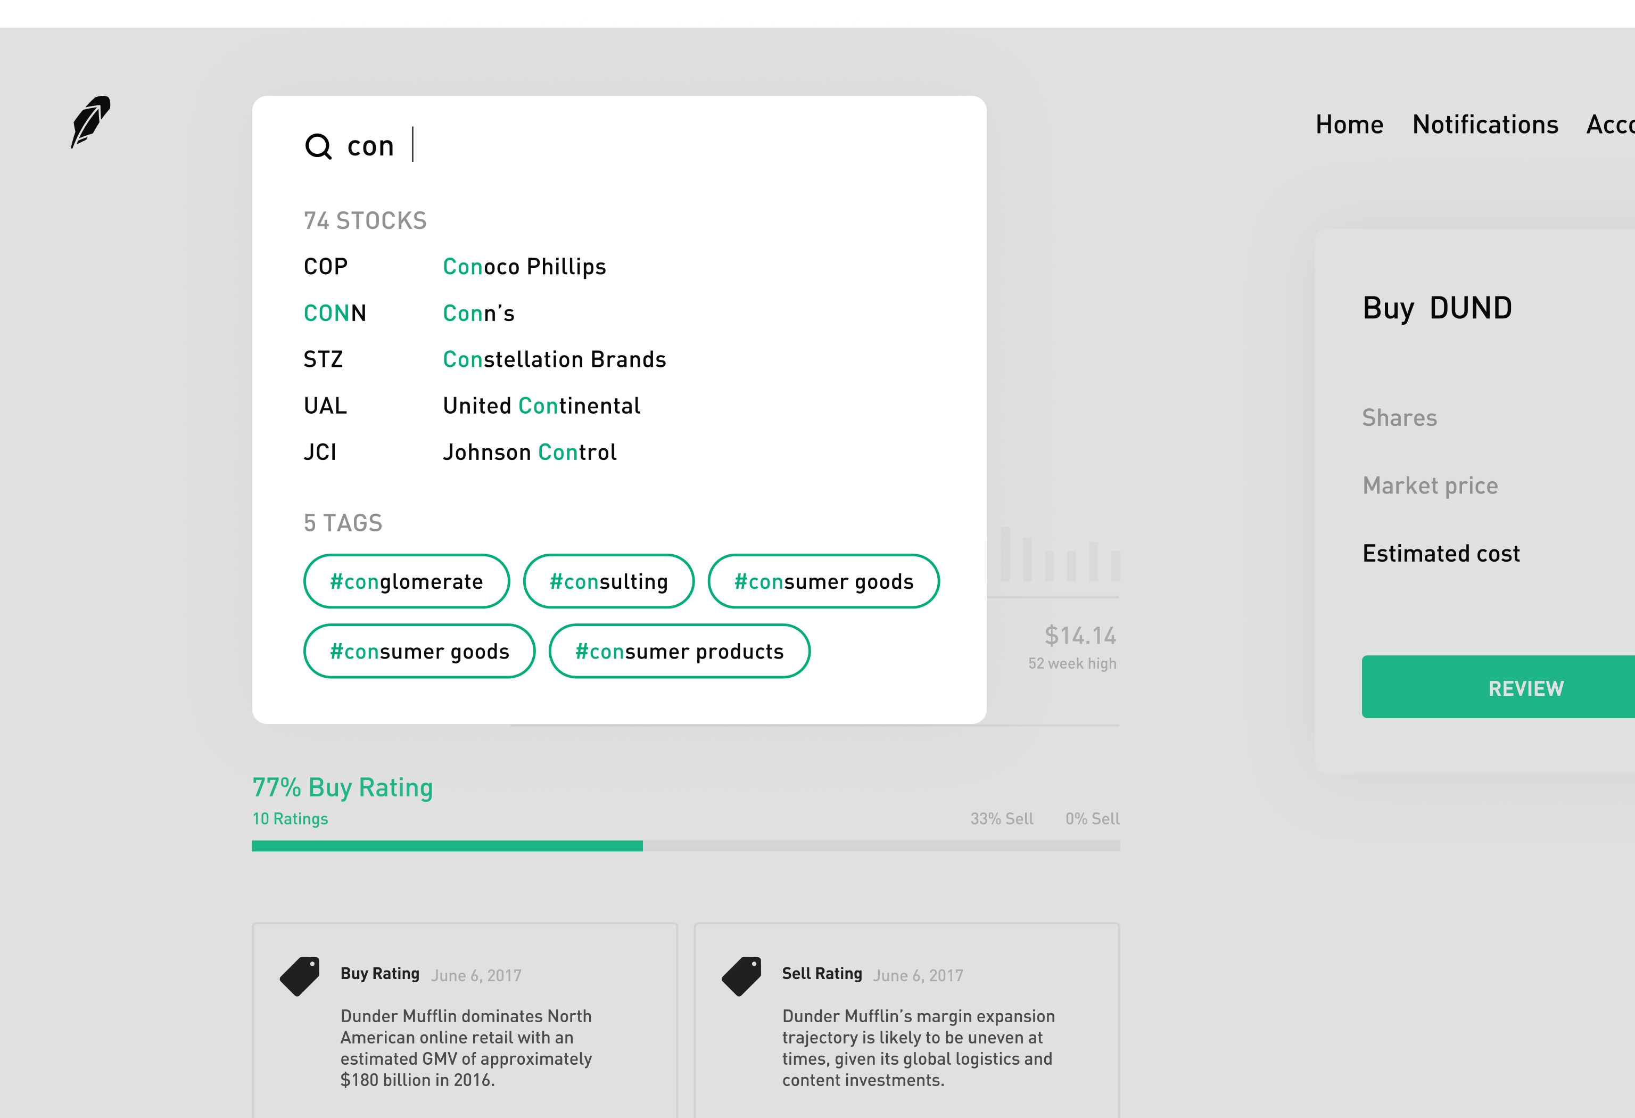Click the #consumer goods tag below #conglomerate

point(419,652)
